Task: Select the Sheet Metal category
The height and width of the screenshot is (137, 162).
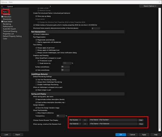Action: 8,22
